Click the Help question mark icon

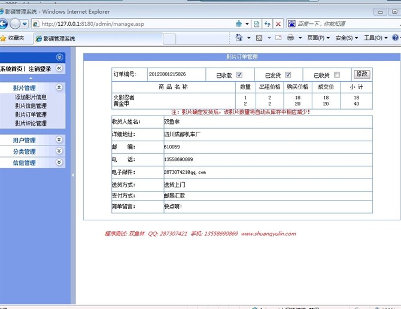pos(396,38)
